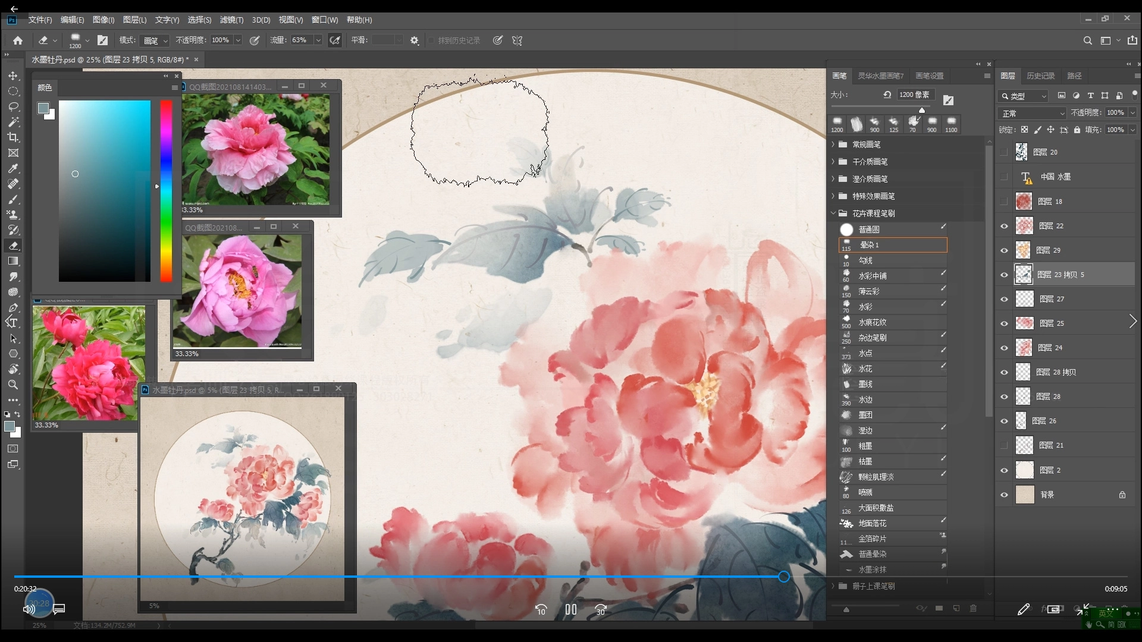Pause the video playback

click(x=570, y=609)
